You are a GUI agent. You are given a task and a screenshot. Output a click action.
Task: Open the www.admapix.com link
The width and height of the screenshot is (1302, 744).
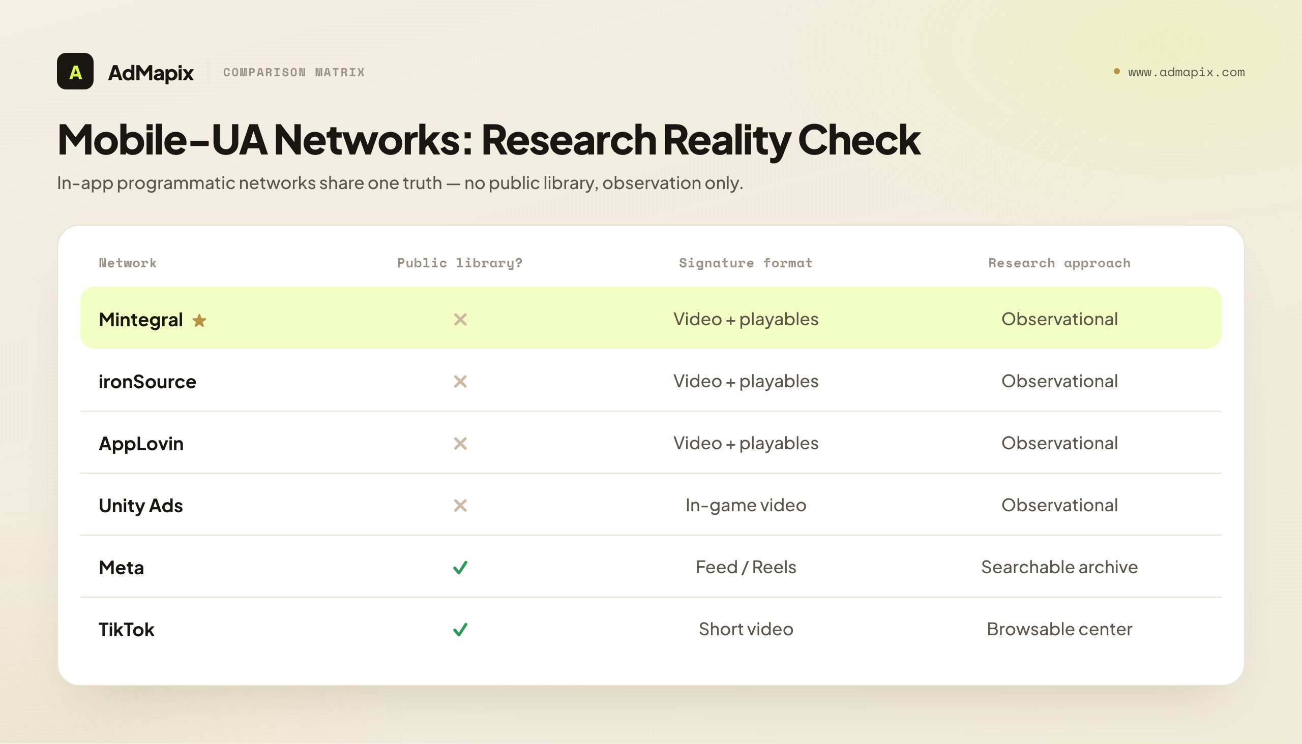[x=1187, y=72]
